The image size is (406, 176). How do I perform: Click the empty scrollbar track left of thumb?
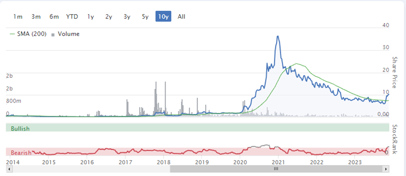point(91,169)
